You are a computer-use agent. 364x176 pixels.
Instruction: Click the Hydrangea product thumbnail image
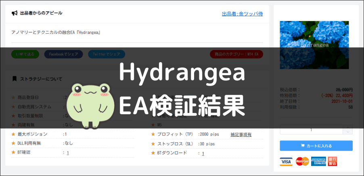point(314,45)
